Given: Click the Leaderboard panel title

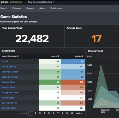Looking at the screenshot, I should tap(9, 51).
